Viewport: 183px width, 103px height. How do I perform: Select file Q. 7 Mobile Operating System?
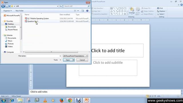click(x=38, y=18)
